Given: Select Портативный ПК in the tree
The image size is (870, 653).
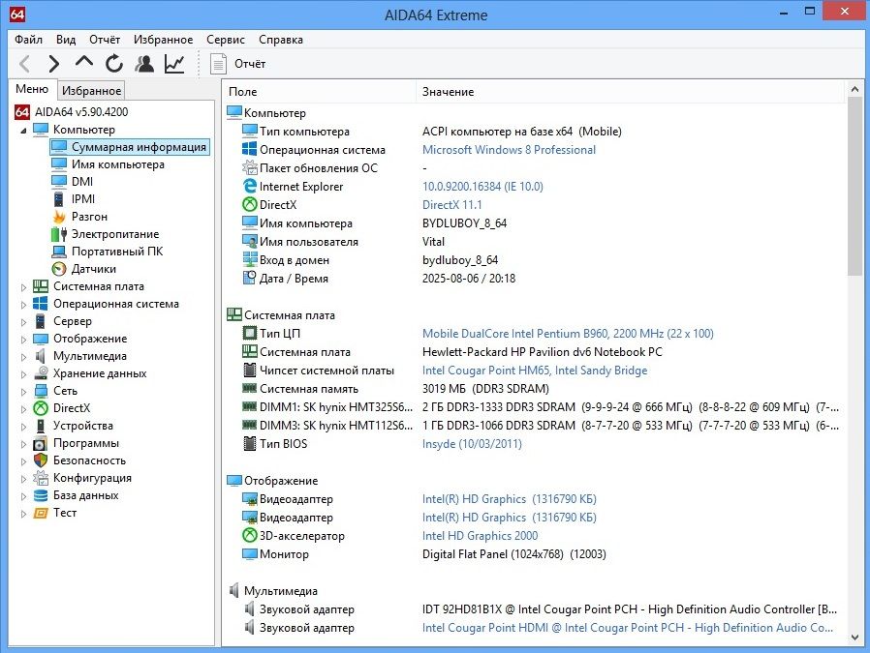Looking at the screenshot, I should point(117,252).
